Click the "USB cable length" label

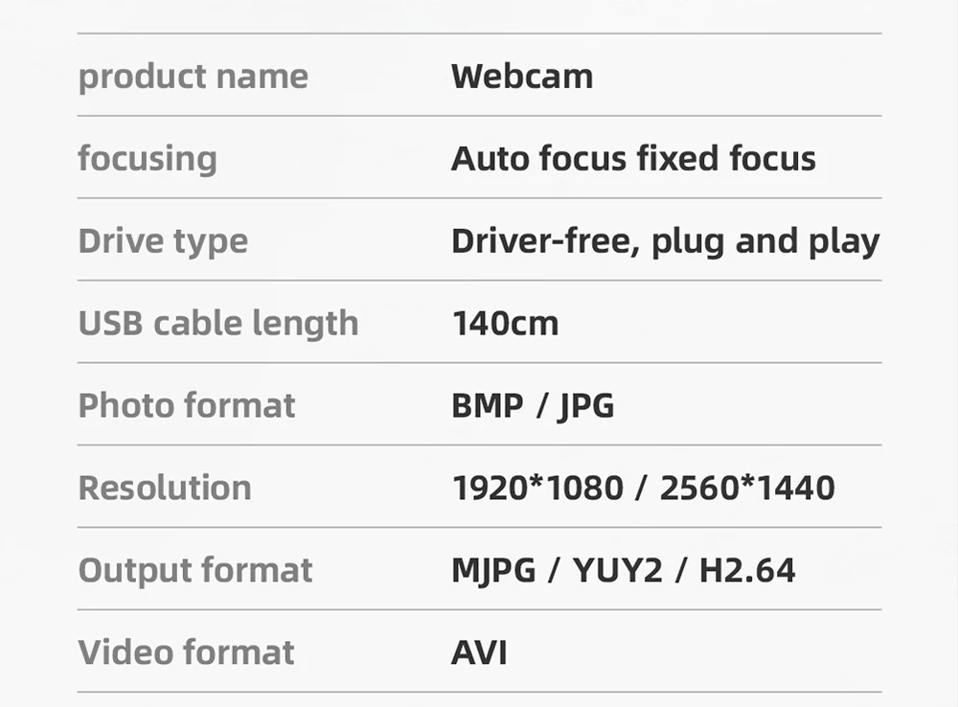[x=218, y=324]
